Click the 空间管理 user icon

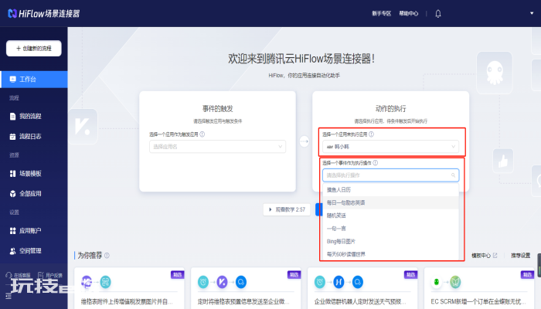pos(13,251)
